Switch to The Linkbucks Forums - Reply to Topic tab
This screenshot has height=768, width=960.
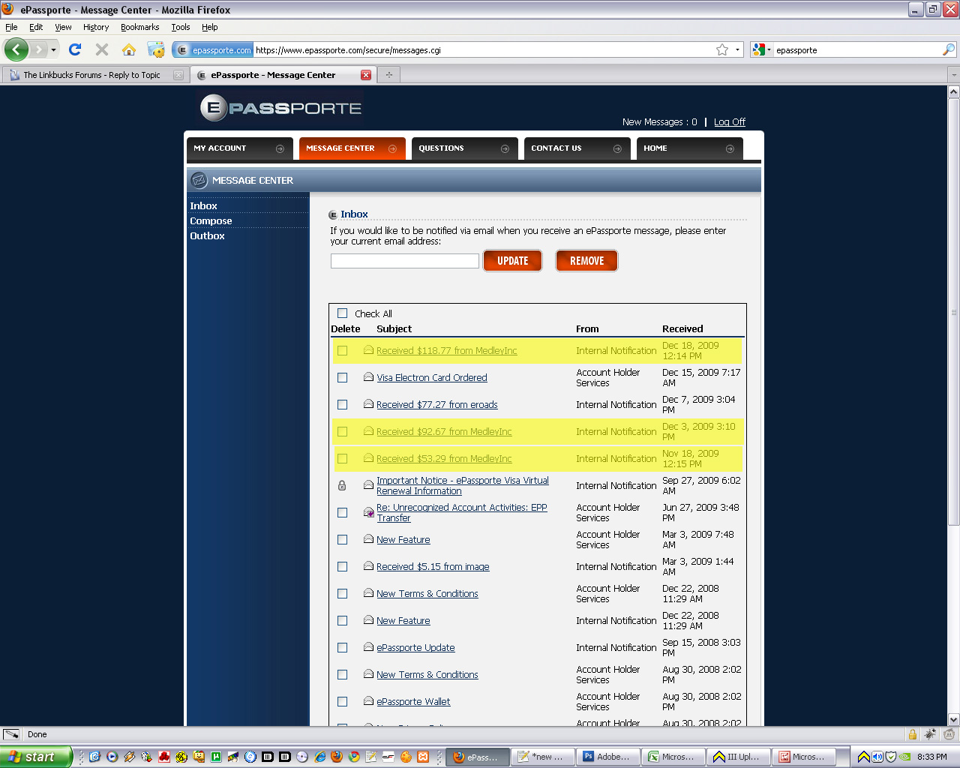(x=95, y=75)
